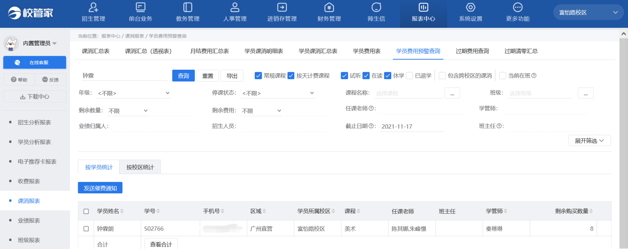
Task: Check 当前在班 checkbox
Action: point(503,76)
